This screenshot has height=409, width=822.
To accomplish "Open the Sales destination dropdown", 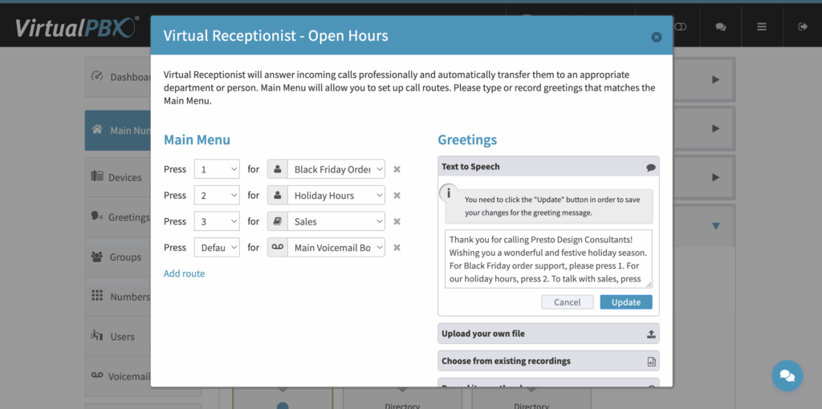I will [336, 221].
